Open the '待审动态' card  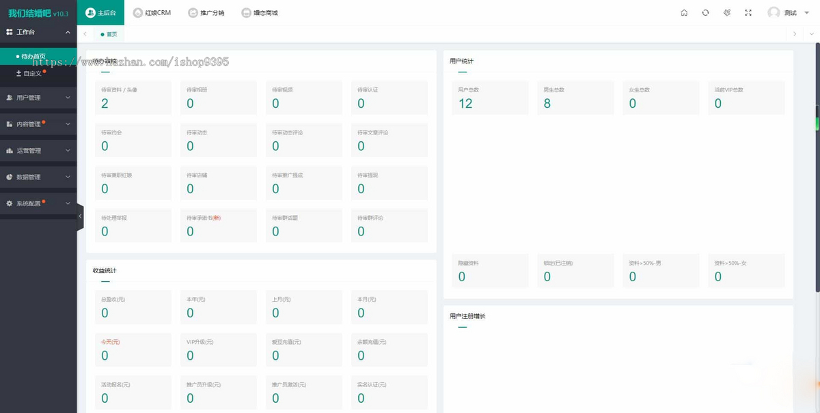pos(219,140)
